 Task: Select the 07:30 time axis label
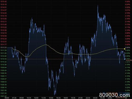[14, 98]
